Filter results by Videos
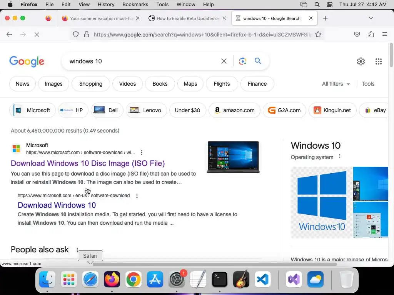 point(127,84)
